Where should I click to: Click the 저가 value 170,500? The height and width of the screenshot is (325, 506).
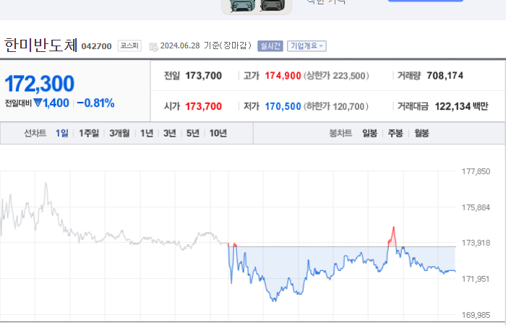(x=283, y=106)
